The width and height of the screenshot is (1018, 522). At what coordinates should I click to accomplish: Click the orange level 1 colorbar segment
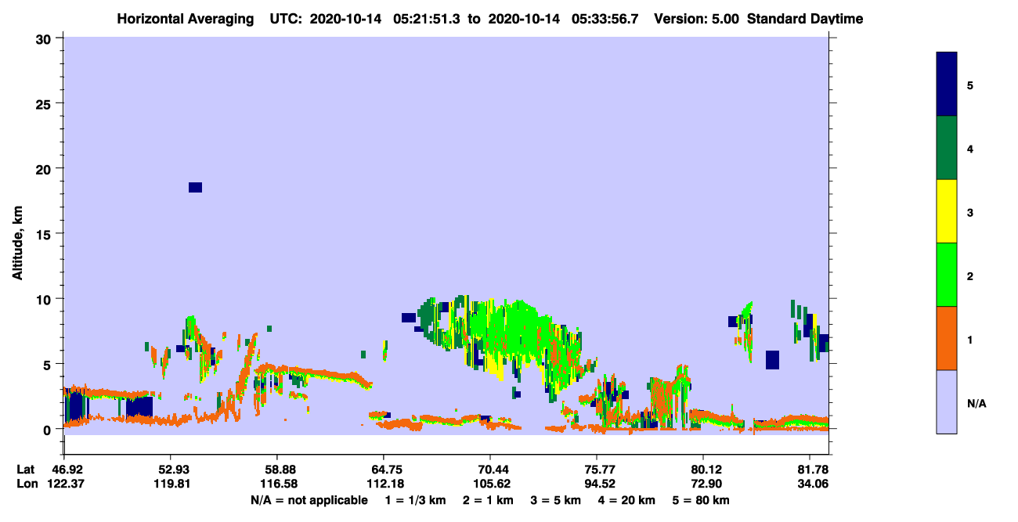click(947, 338)
